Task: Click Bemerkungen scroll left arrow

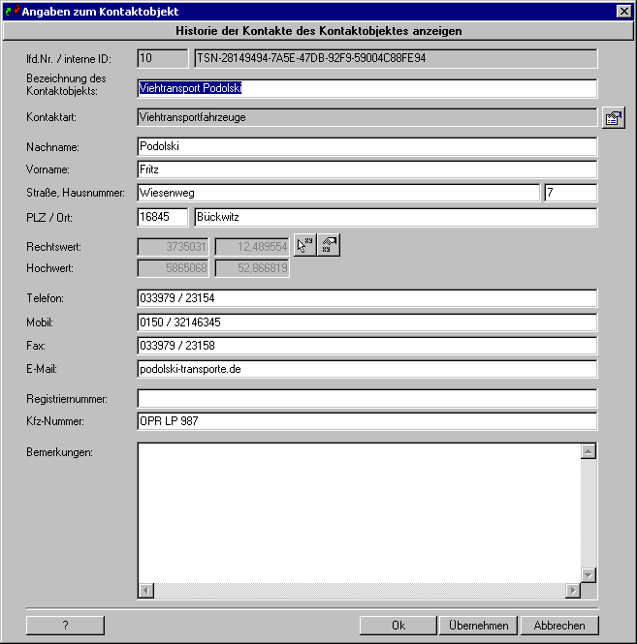Action: [146, 591]
